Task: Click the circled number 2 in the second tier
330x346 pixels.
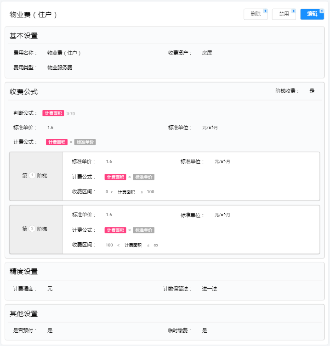Action: (x=32, y=229)
